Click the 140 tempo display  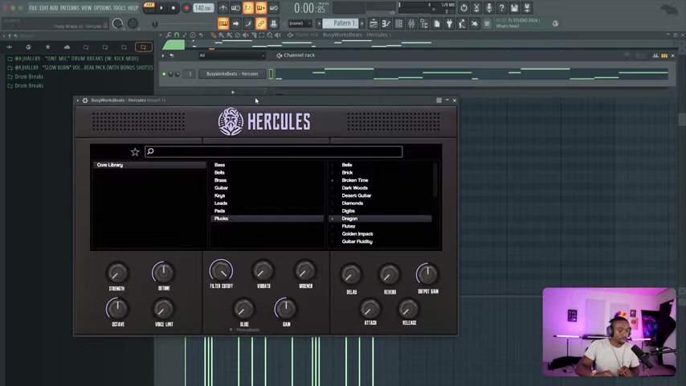tap(203, 8)
